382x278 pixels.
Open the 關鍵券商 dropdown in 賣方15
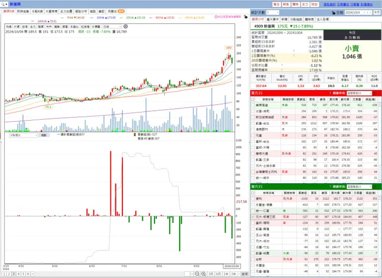[359, 187]
